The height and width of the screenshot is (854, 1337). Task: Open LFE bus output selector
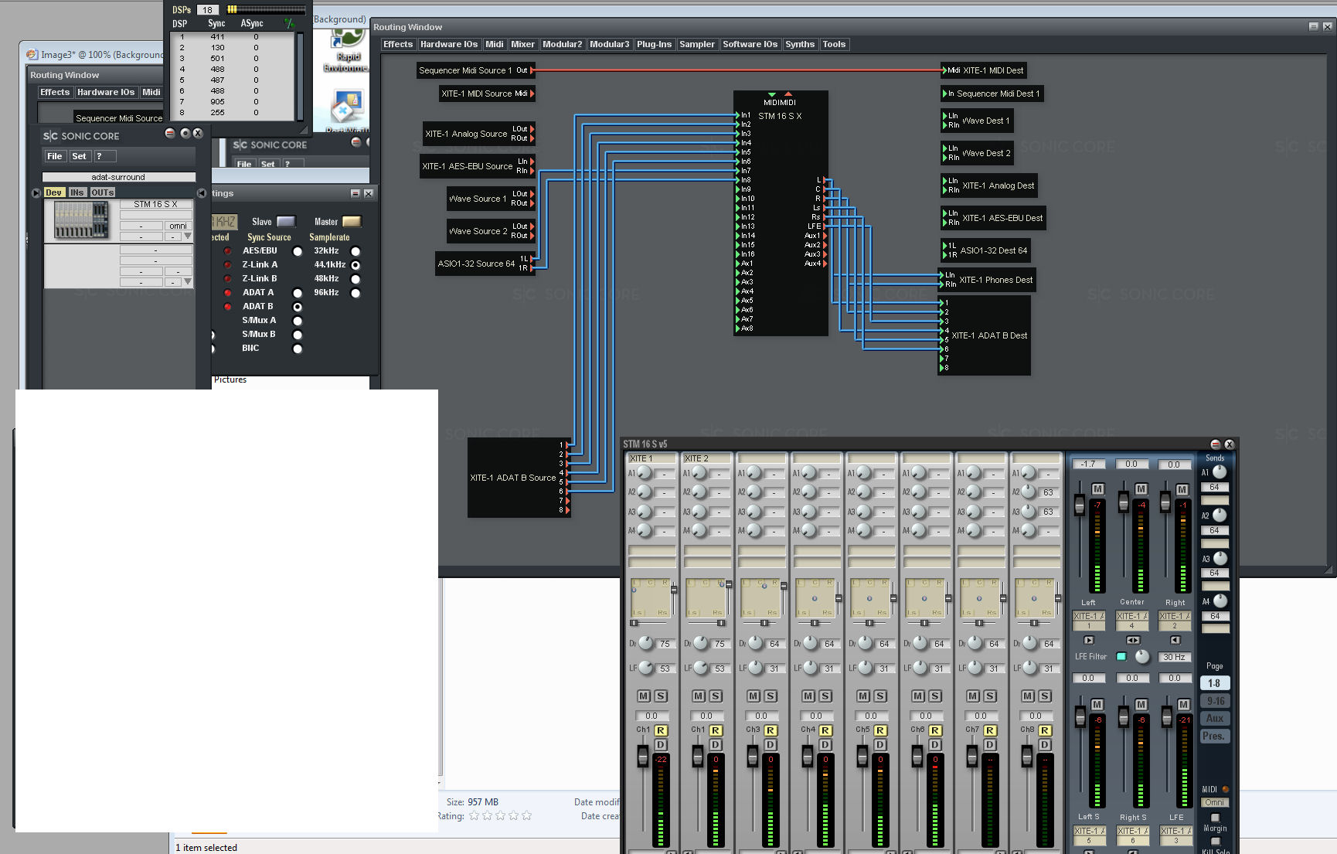point(1175,835)
